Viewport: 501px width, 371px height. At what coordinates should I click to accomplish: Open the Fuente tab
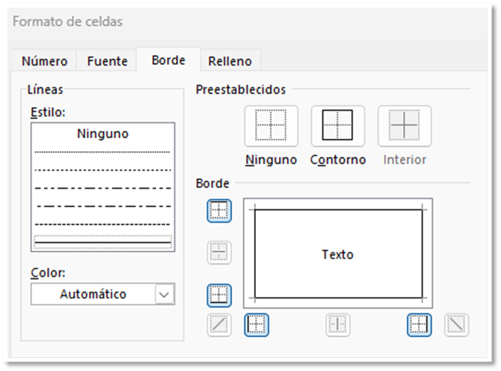107,61
